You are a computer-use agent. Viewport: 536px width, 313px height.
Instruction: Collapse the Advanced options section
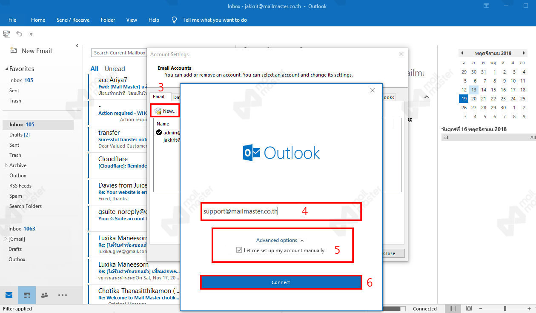click(281, 240)
